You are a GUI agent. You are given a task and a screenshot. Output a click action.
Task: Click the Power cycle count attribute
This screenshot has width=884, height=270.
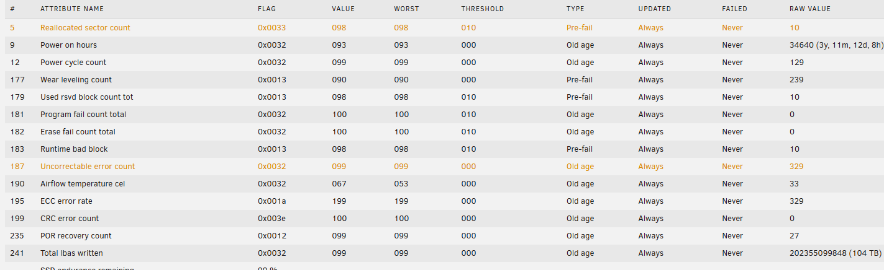[73, 63]
